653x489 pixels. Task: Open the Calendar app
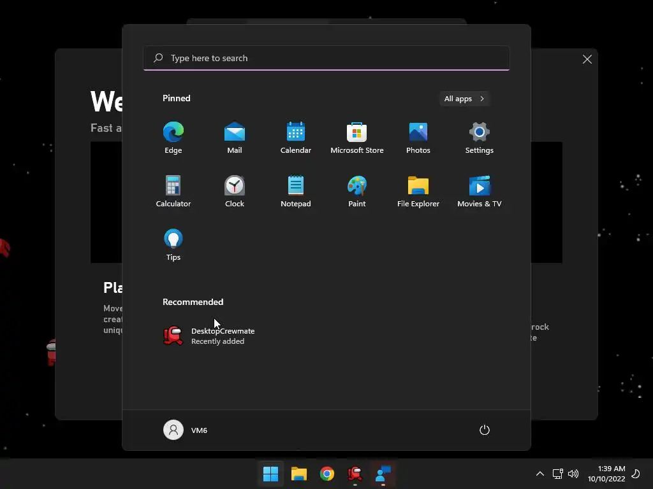coord(296,138)
